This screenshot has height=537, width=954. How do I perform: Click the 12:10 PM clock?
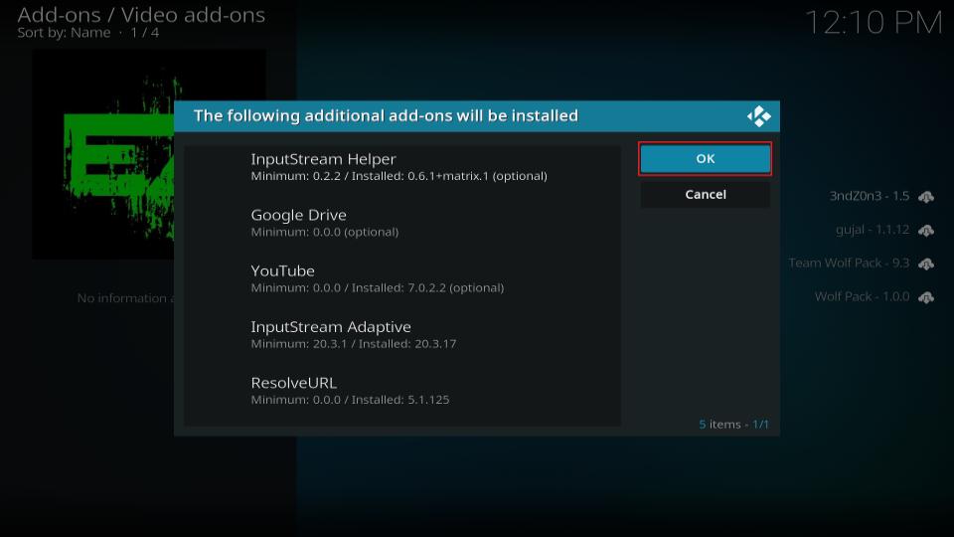(874, 23)
